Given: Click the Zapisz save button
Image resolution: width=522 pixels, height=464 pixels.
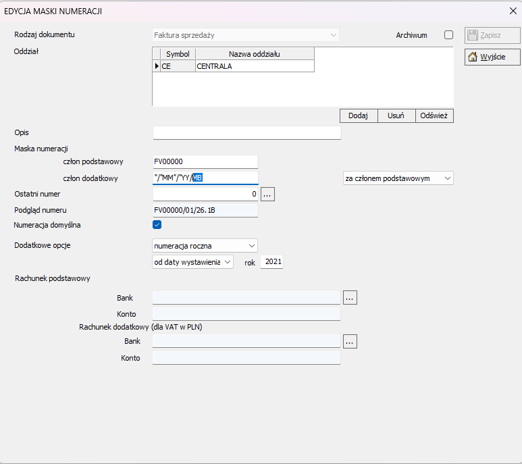Looking at the screenshot, I should [492, 36].
